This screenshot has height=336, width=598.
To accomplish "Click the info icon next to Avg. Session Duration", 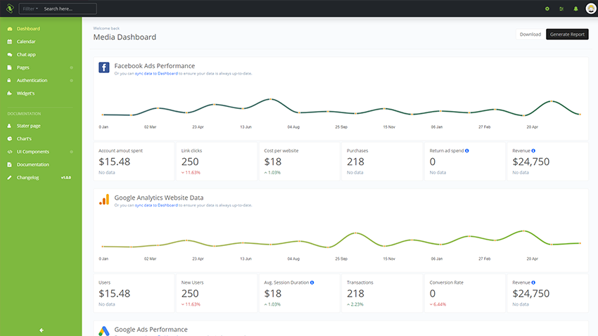I will [x=312, y=283].
